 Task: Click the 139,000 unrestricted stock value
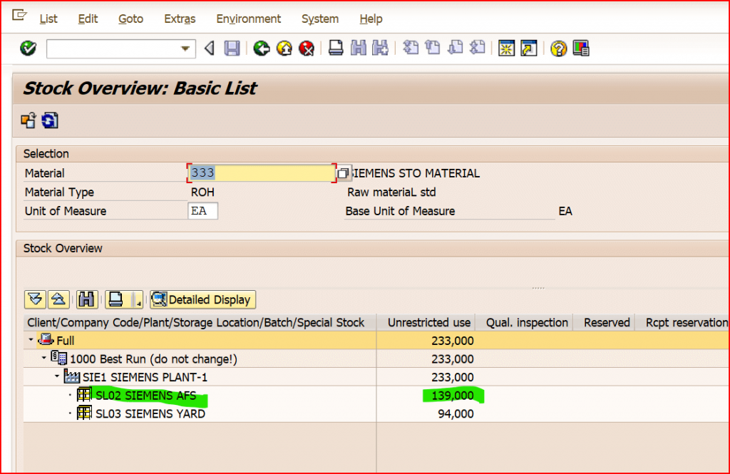(x=453, y=396)
